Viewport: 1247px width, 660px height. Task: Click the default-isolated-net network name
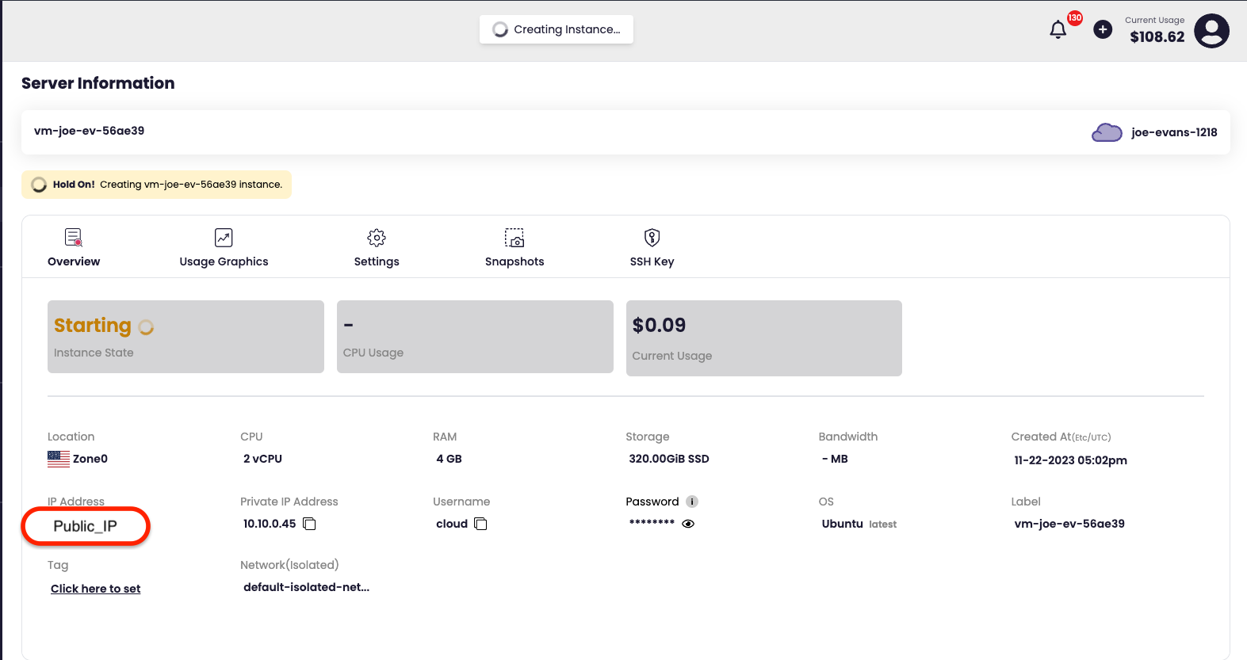(x=306, y=587)
